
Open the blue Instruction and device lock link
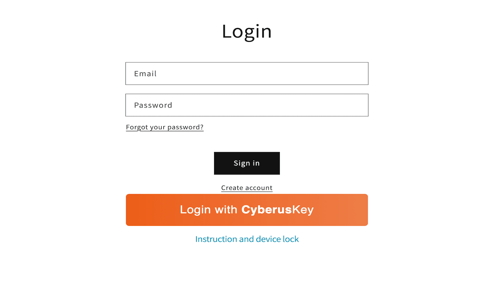[x=247, y=239]
